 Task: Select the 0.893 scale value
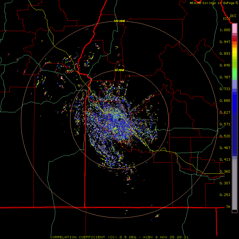pos(225,53)
